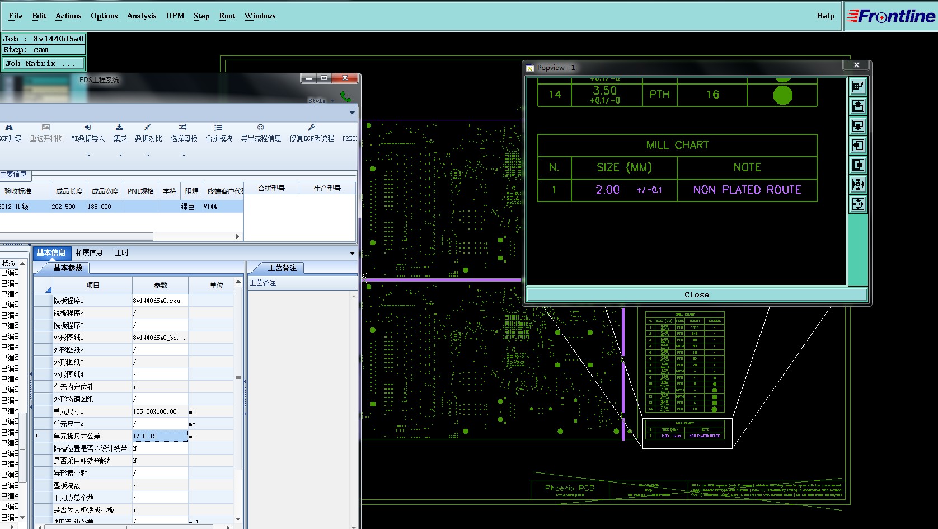Screen dimensions: 938x529
Task: Expand the MI数据导入 dropdown arrow
Action: coord(88,155)
